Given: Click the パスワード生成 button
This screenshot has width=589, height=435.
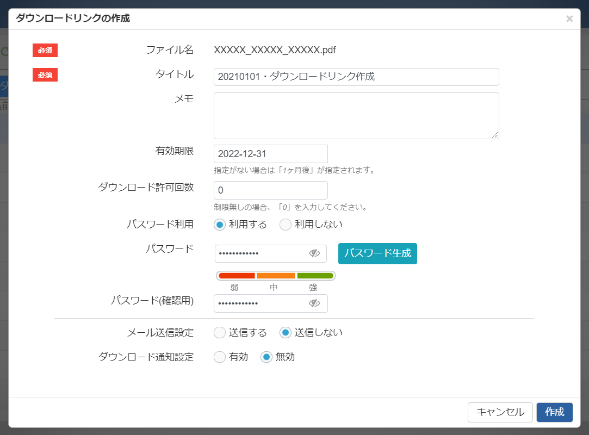Looking at the screenshot, I should click(x=377, y=253).
